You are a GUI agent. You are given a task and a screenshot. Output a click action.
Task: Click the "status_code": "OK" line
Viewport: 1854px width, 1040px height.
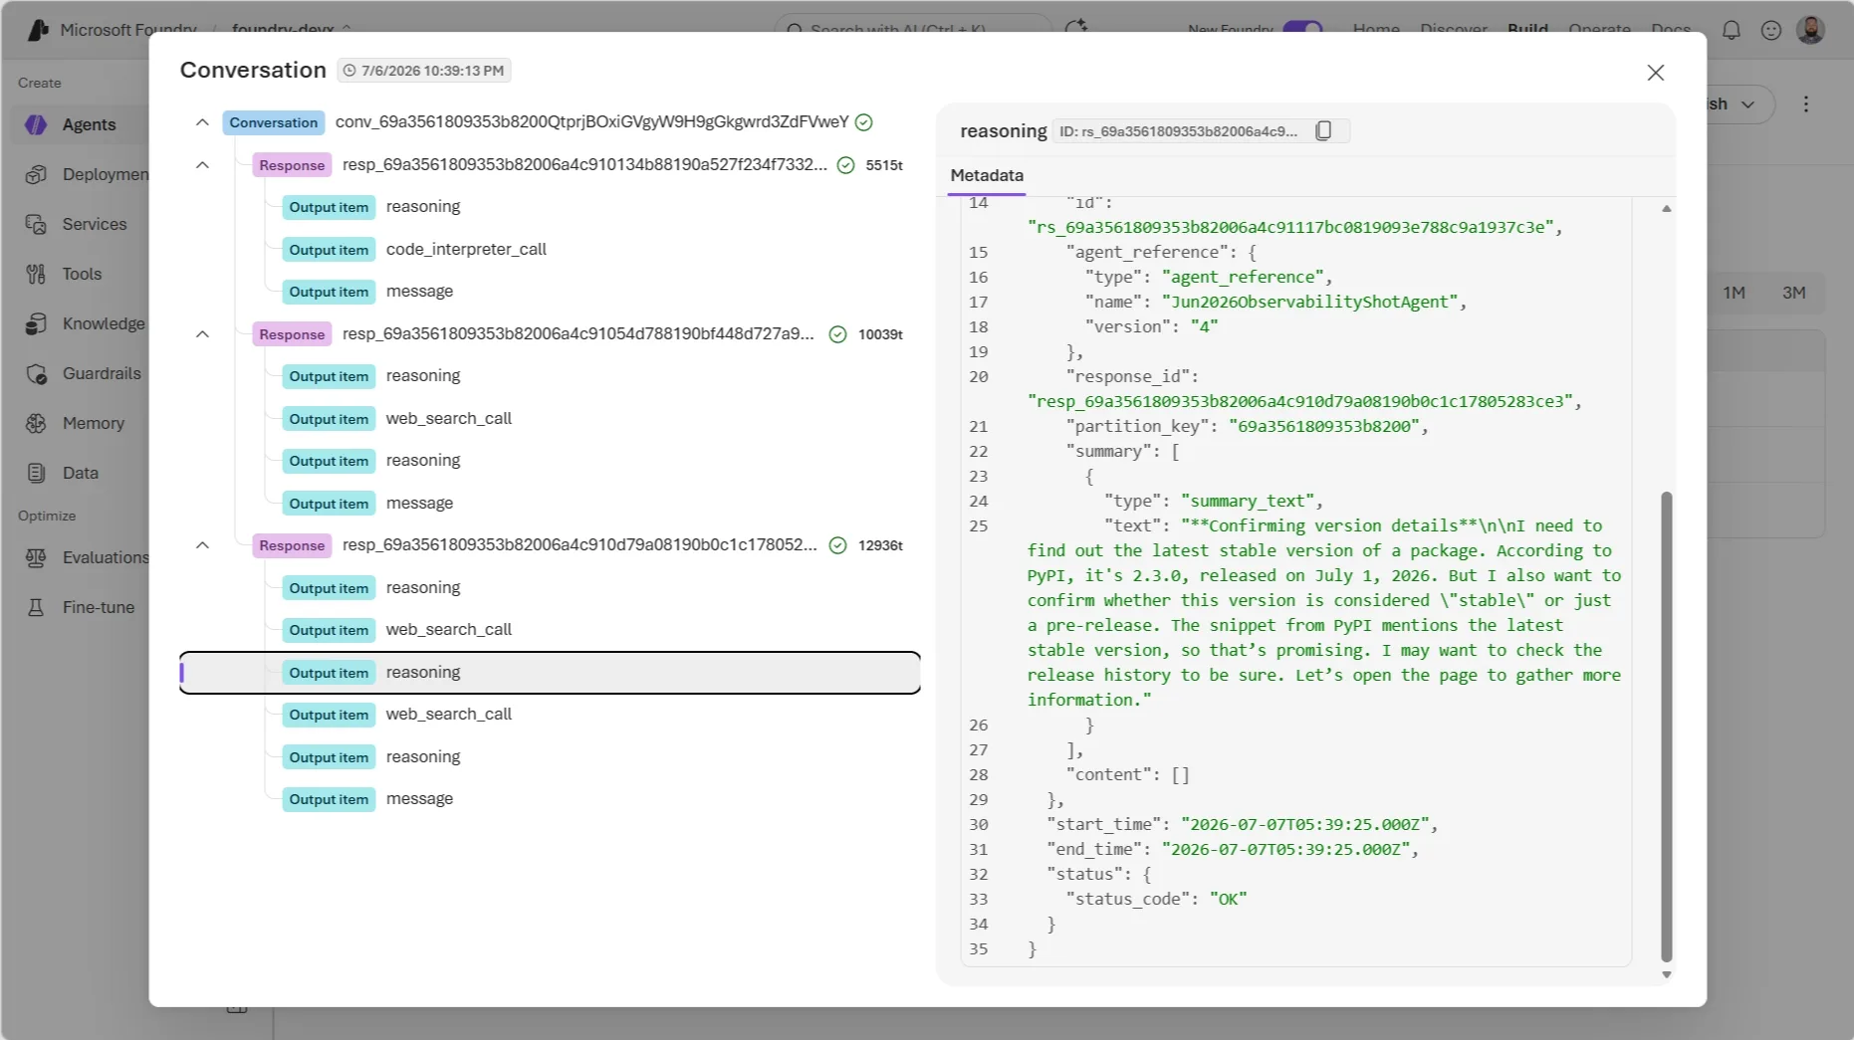click(1155, 899)
